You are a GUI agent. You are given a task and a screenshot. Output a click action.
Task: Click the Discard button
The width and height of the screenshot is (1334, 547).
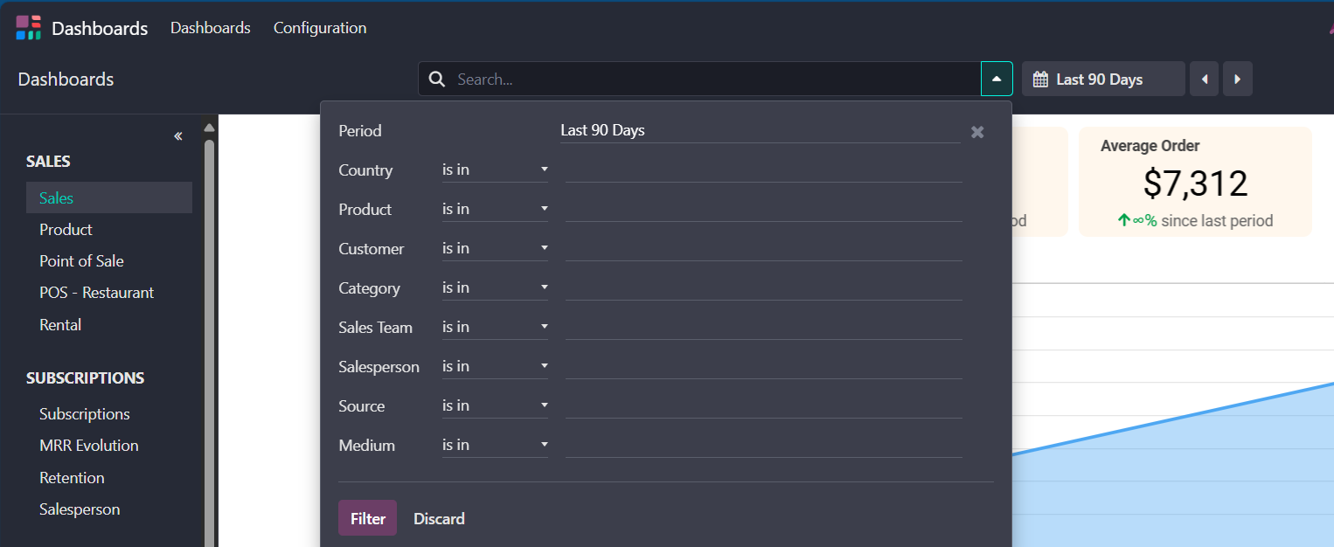(439, 518)
